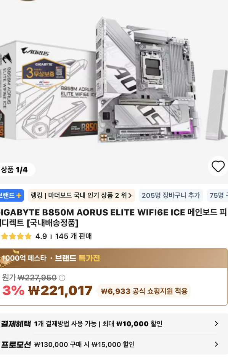Click the 1000억 페스타 브랜드 특가전 banner

pos(114,258)
